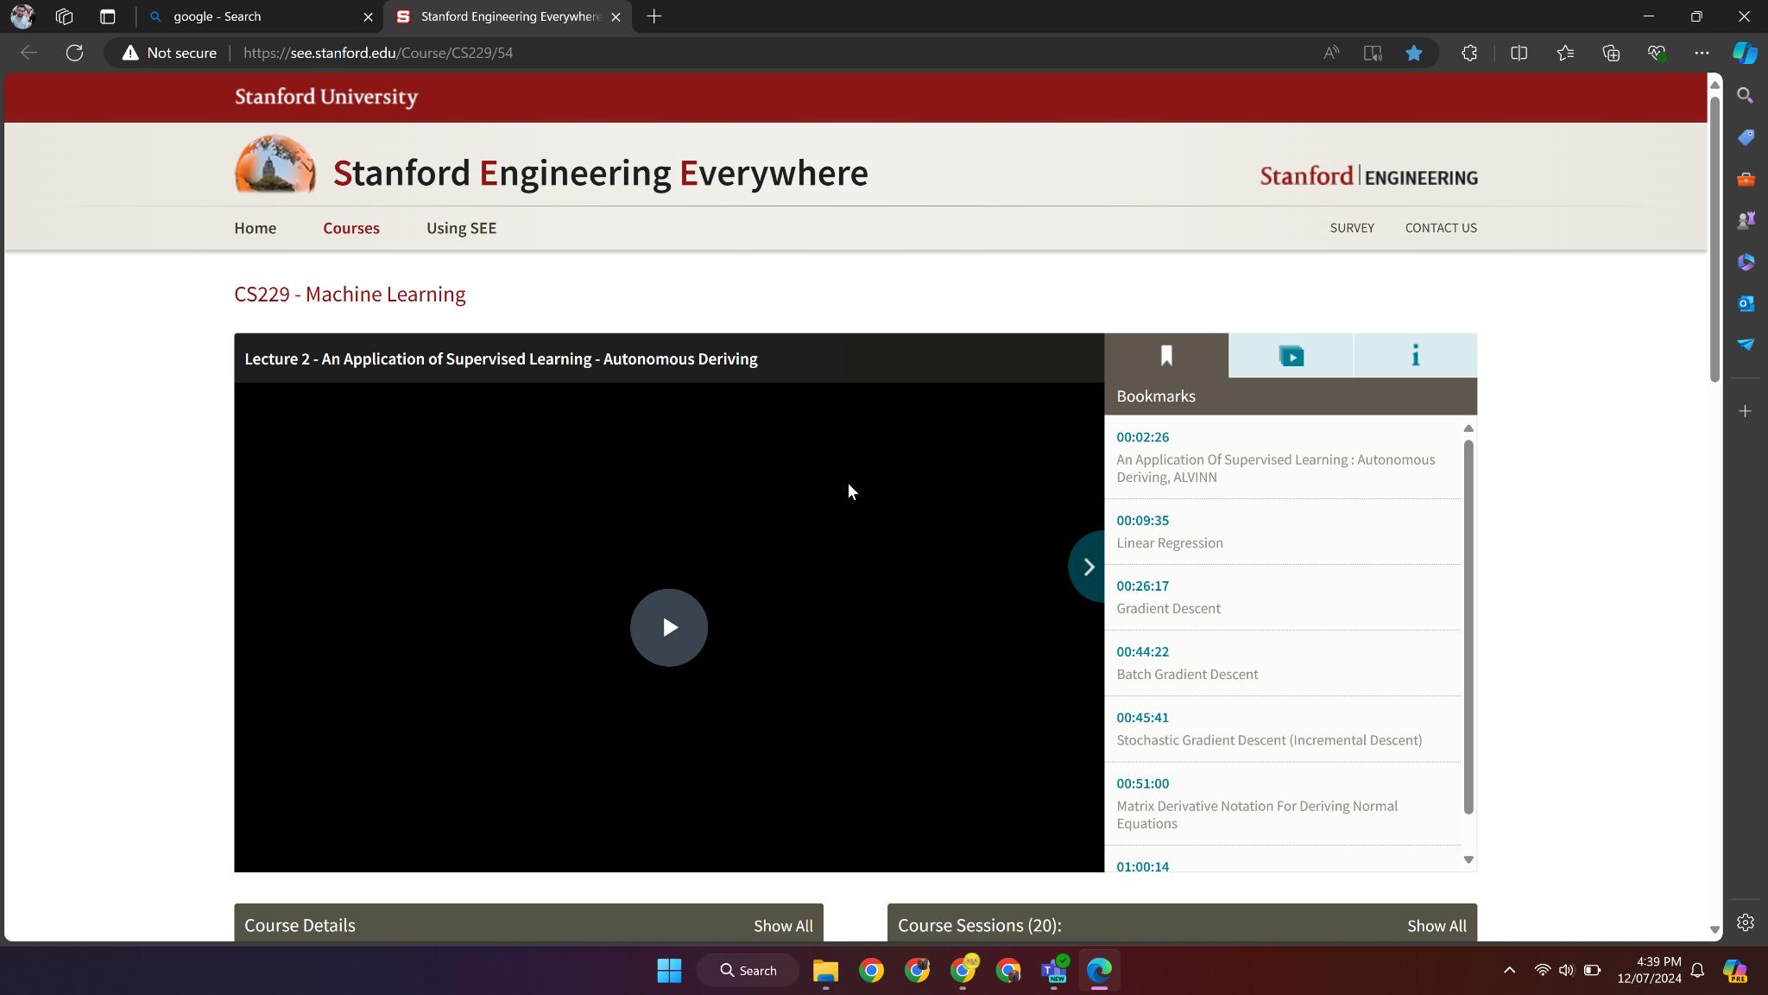1768x995 pixels.
Task: Open immersive reader icon in address bar
Action: [1372, 53]
